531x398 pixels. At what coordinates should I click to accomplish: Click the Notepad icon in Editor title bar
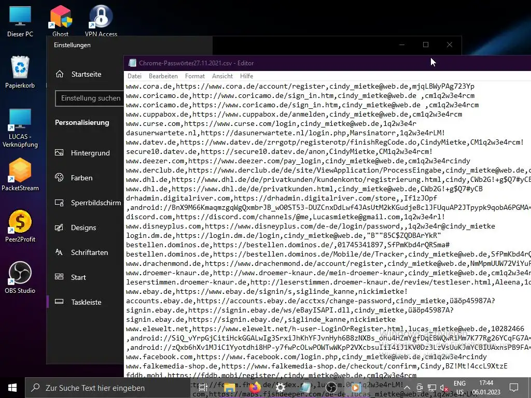132,63
